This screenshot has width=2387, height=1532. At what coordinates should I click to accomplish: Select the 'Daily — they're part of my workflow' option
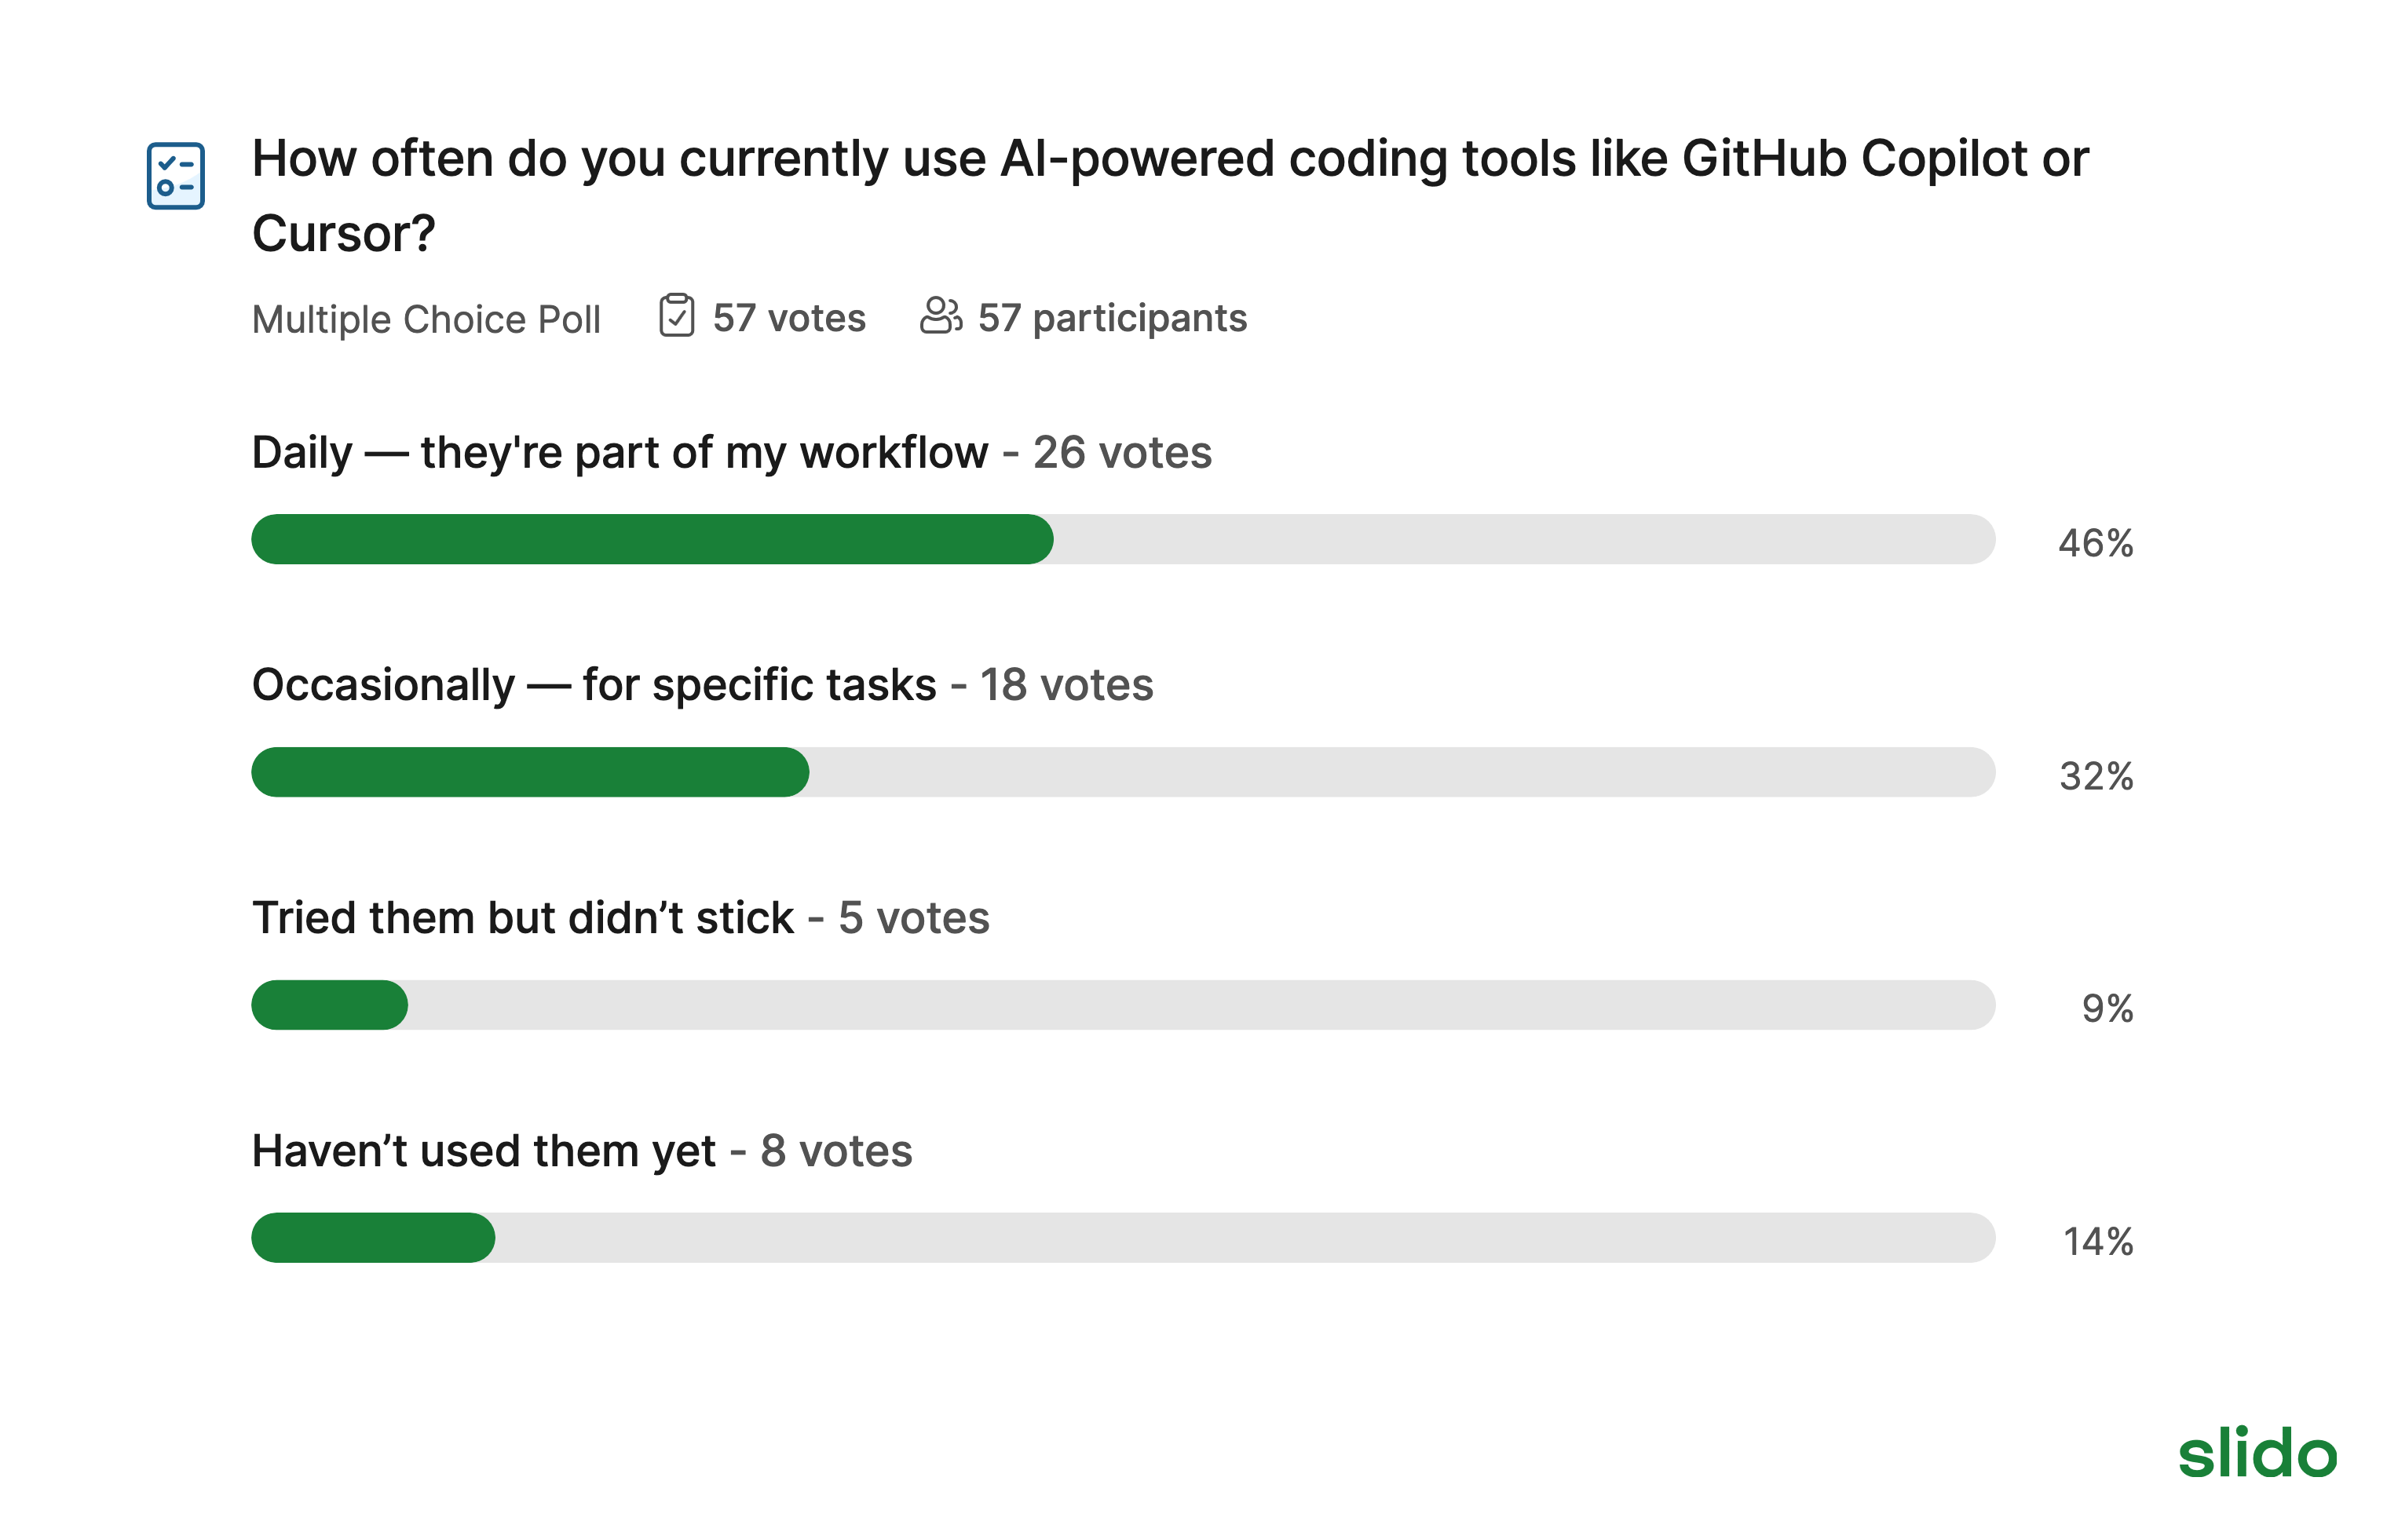620,453
